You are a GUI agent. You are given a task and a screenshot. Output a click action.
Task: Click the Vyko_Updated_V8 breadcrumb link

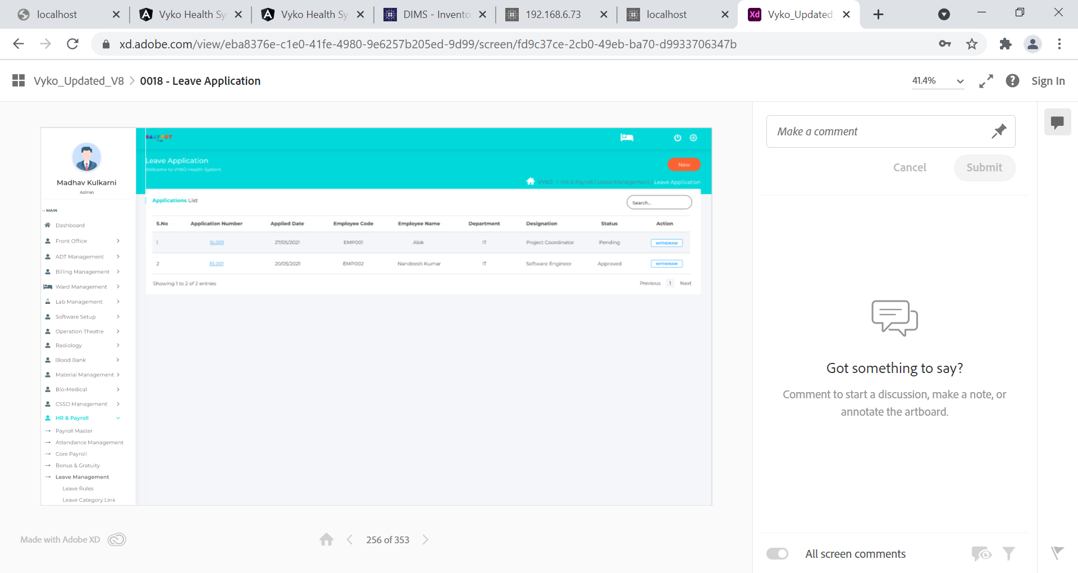(79, 81)
